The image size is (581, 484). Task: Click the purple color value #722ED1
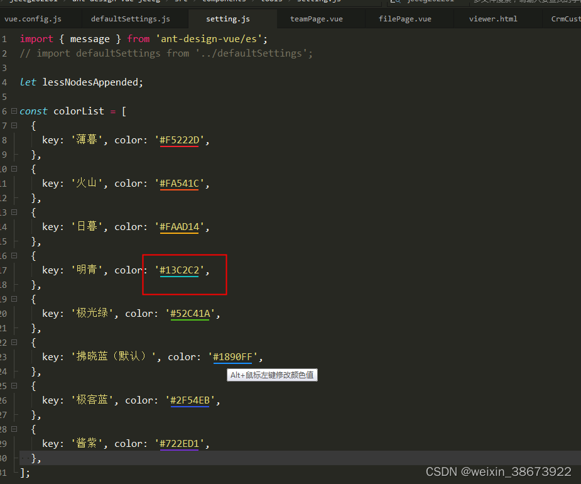(180, 444)
